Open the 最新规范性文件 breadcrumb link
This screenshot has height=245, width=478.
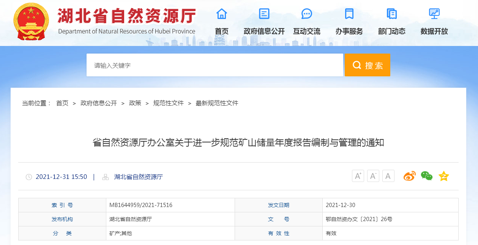[x=216, y=103]
